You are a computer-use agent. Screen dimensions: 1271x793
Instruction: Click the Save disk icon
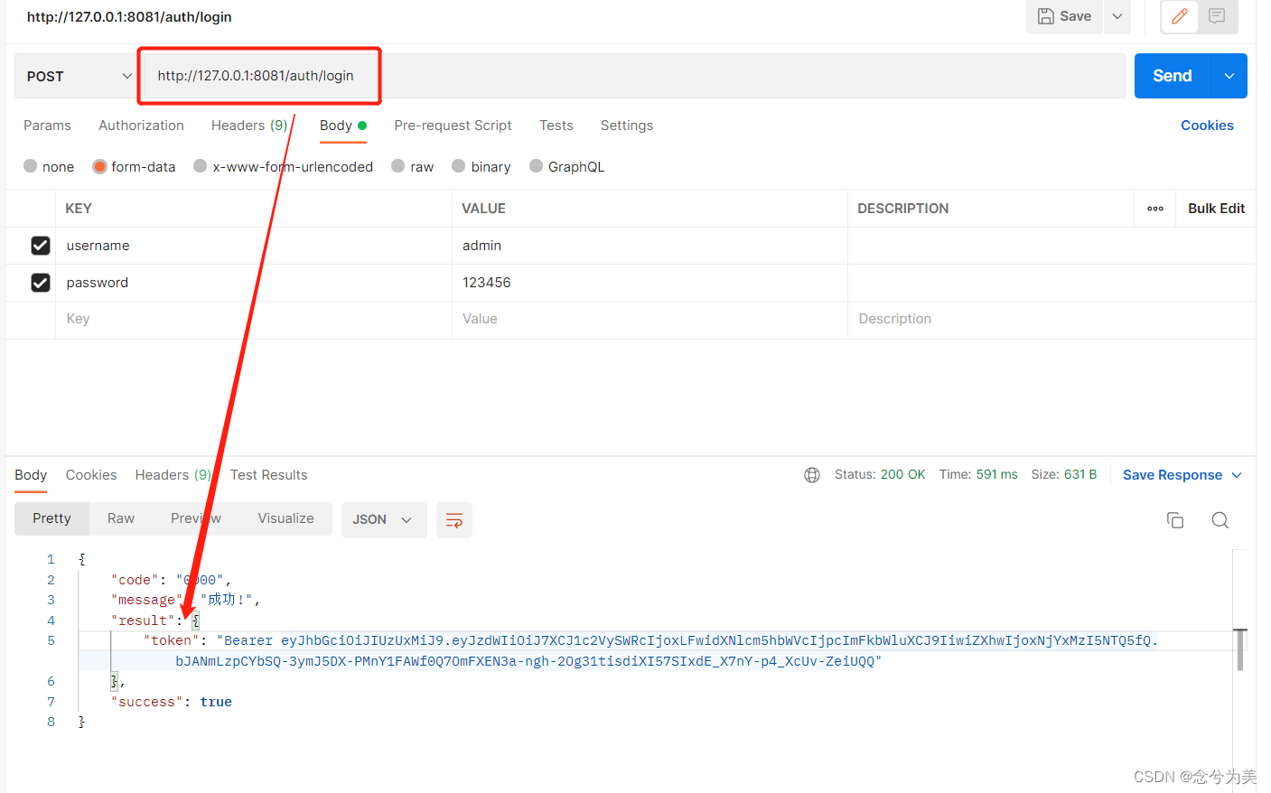point(1045,16)
